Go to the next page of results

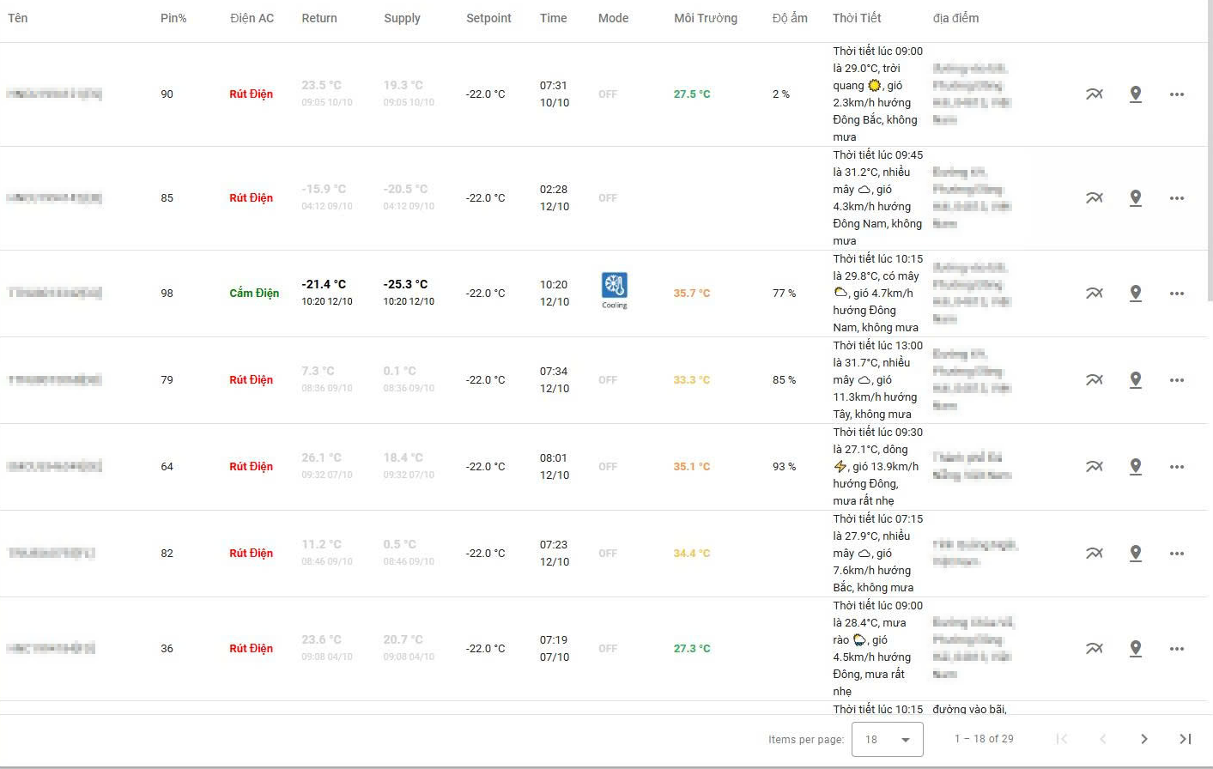coord(1143,739)
